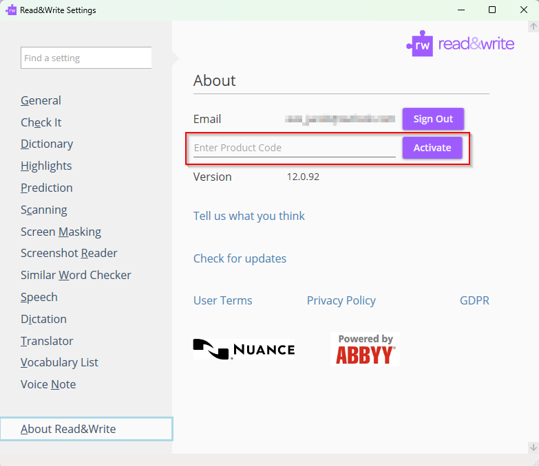
Task: Select Speech in the sidebar
Action: coord(39,297)
